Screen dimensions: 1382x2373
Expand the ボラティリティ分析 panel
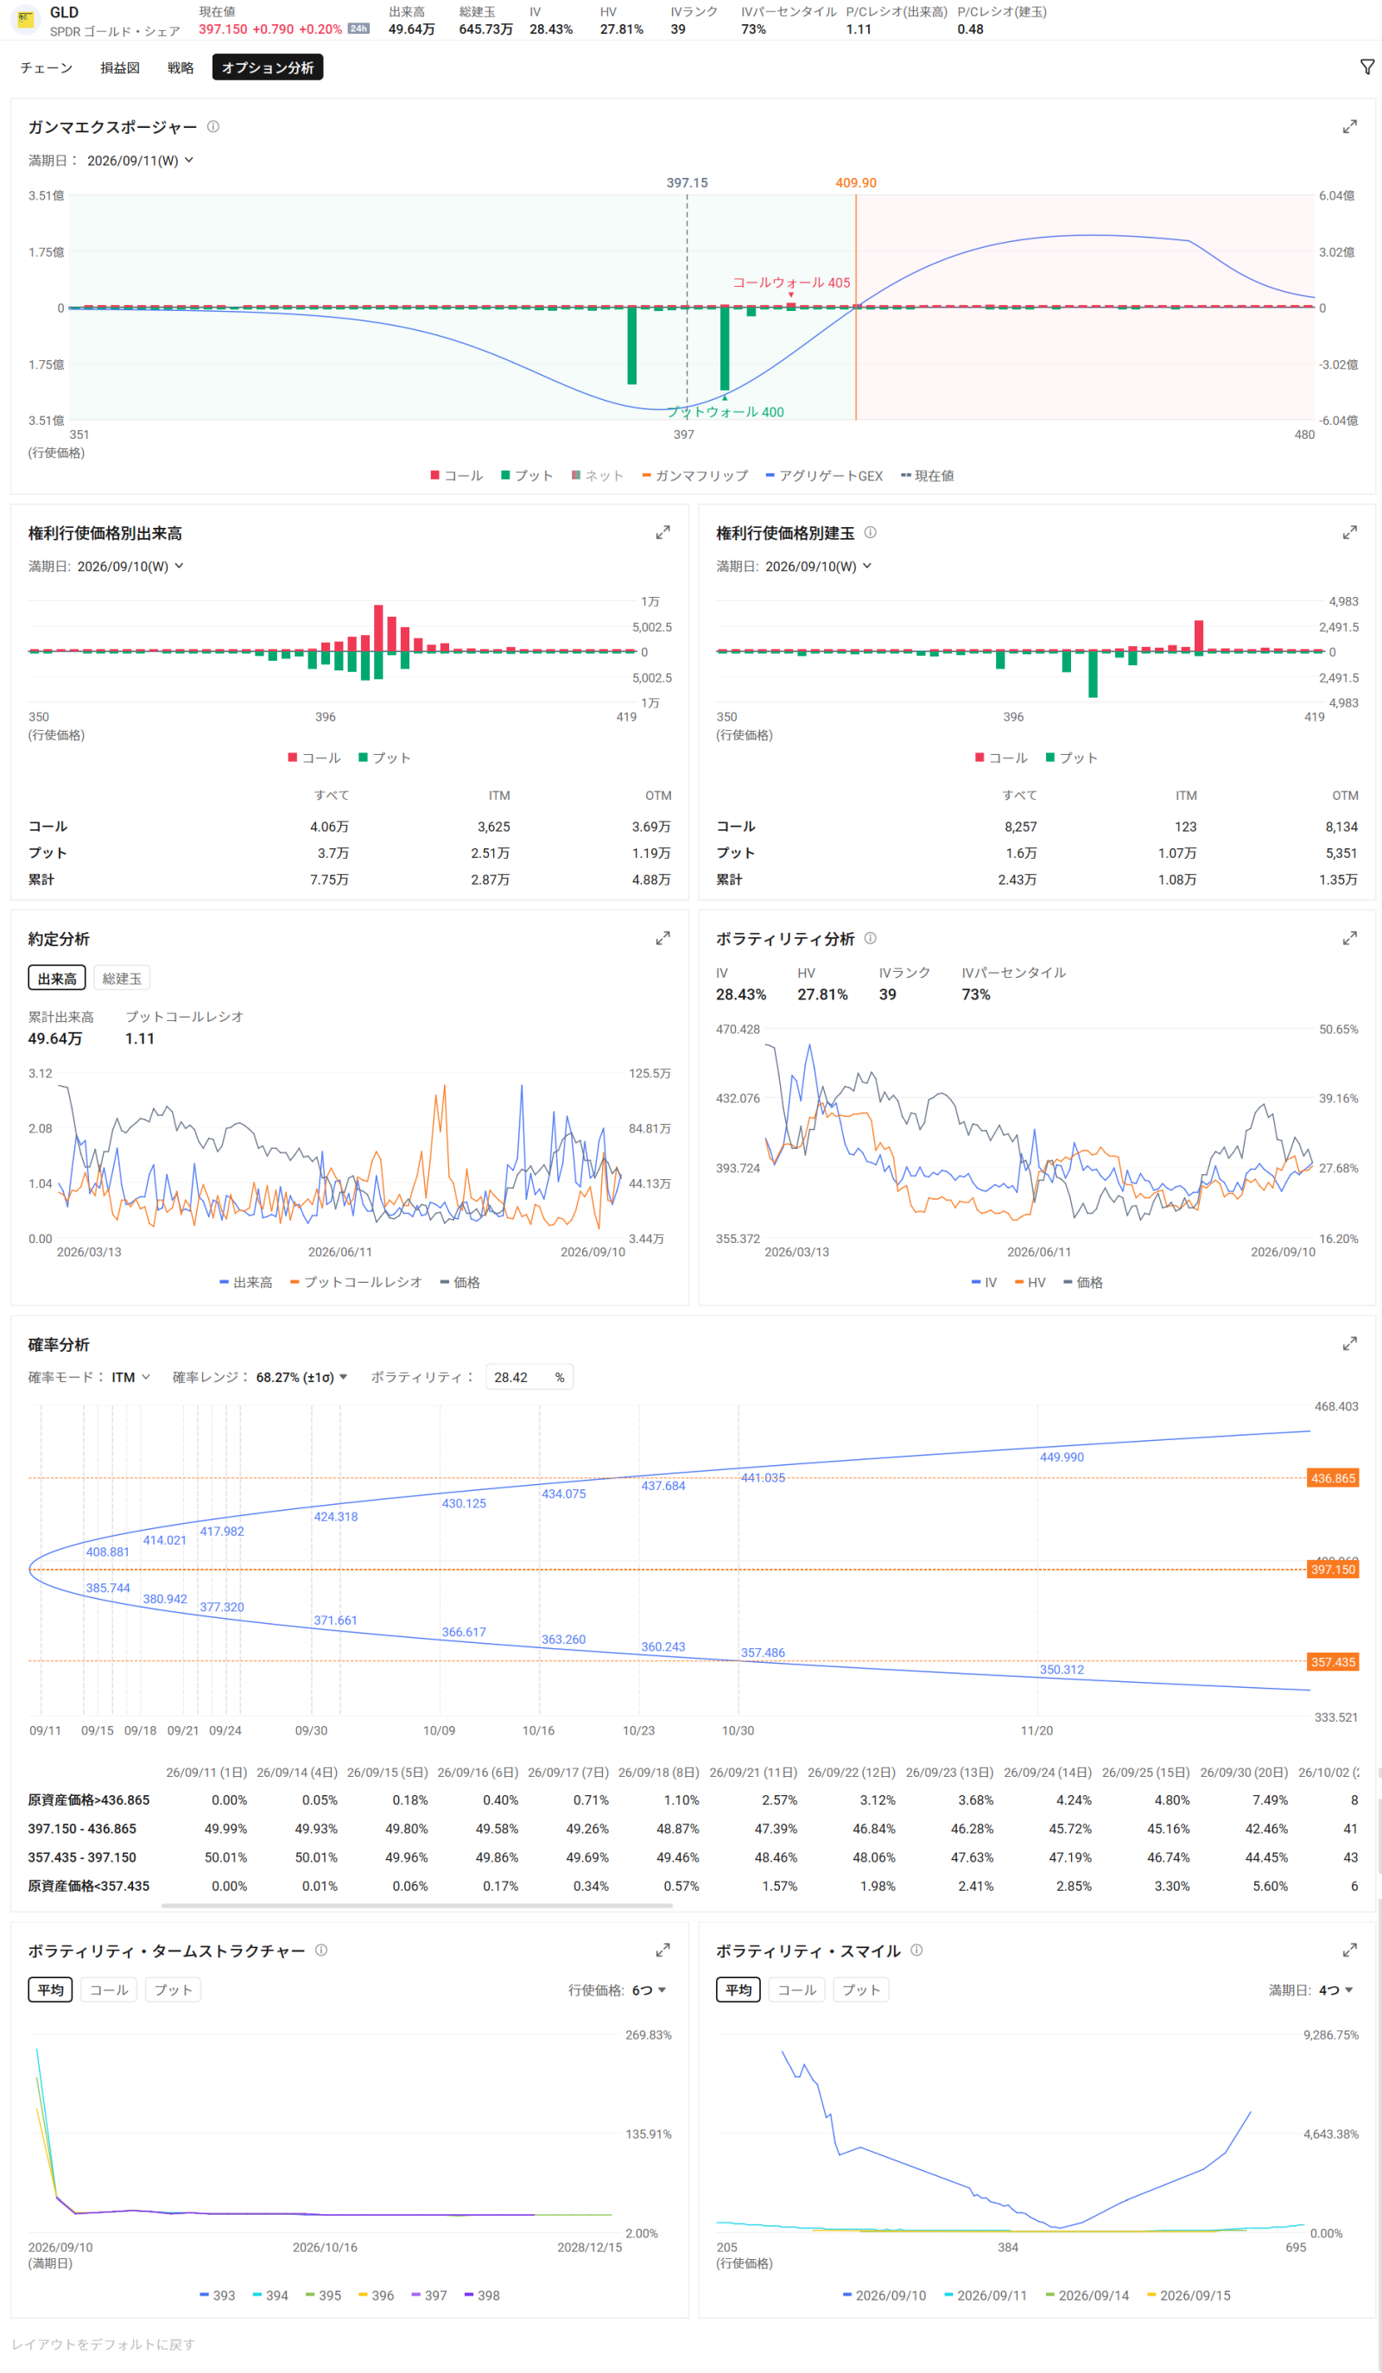[x=1349, y=938]
